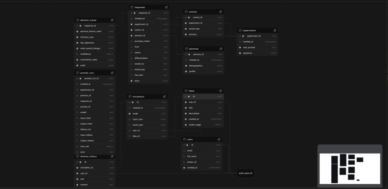The height and width of the screenshot is (189, 388).
Task: Open the users table via its link icon
Action: [219, 140]
